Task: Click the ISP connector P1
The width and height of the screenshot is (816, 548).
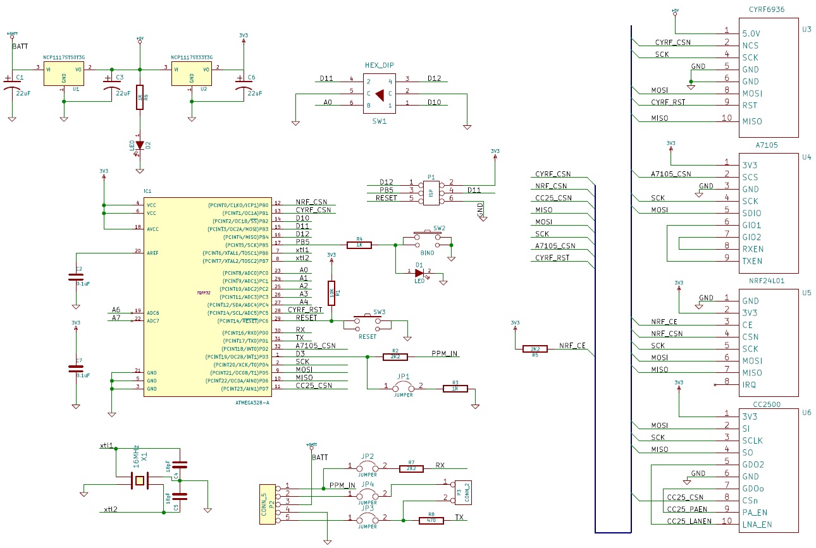Action: 431,190
